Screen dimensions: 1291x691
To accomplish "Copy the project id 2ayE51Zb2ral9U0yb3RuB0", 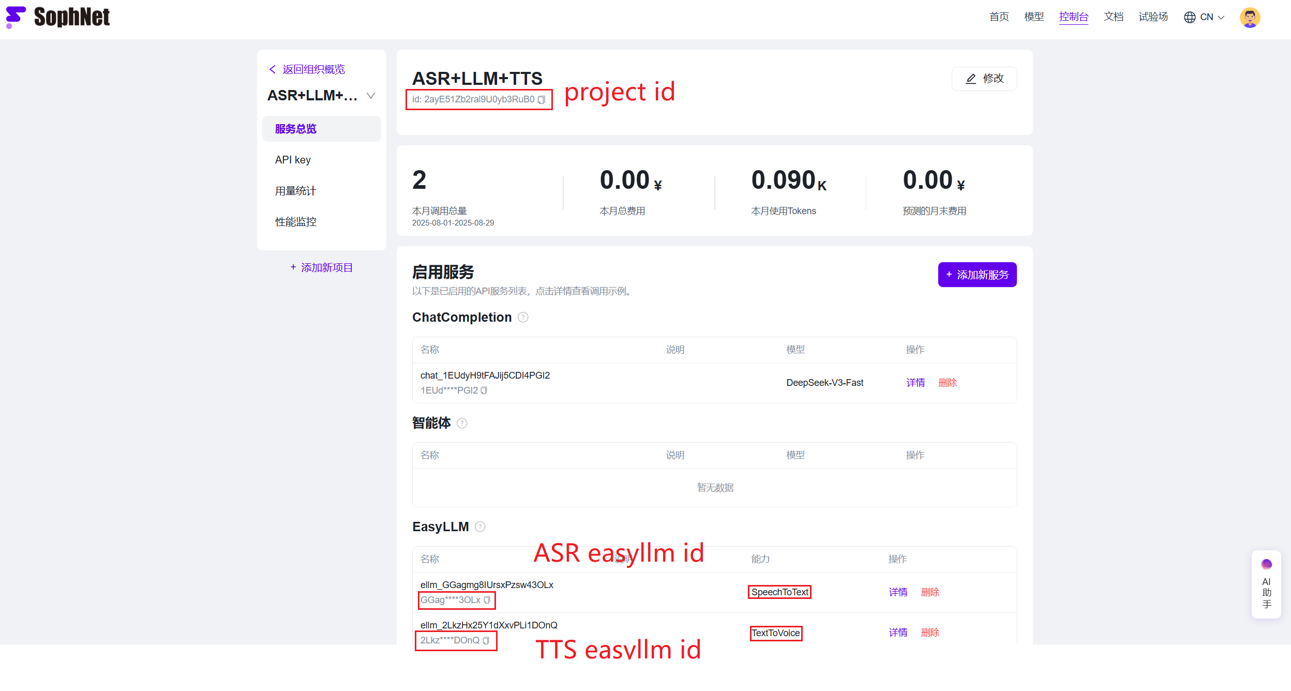I will (542, 100).
